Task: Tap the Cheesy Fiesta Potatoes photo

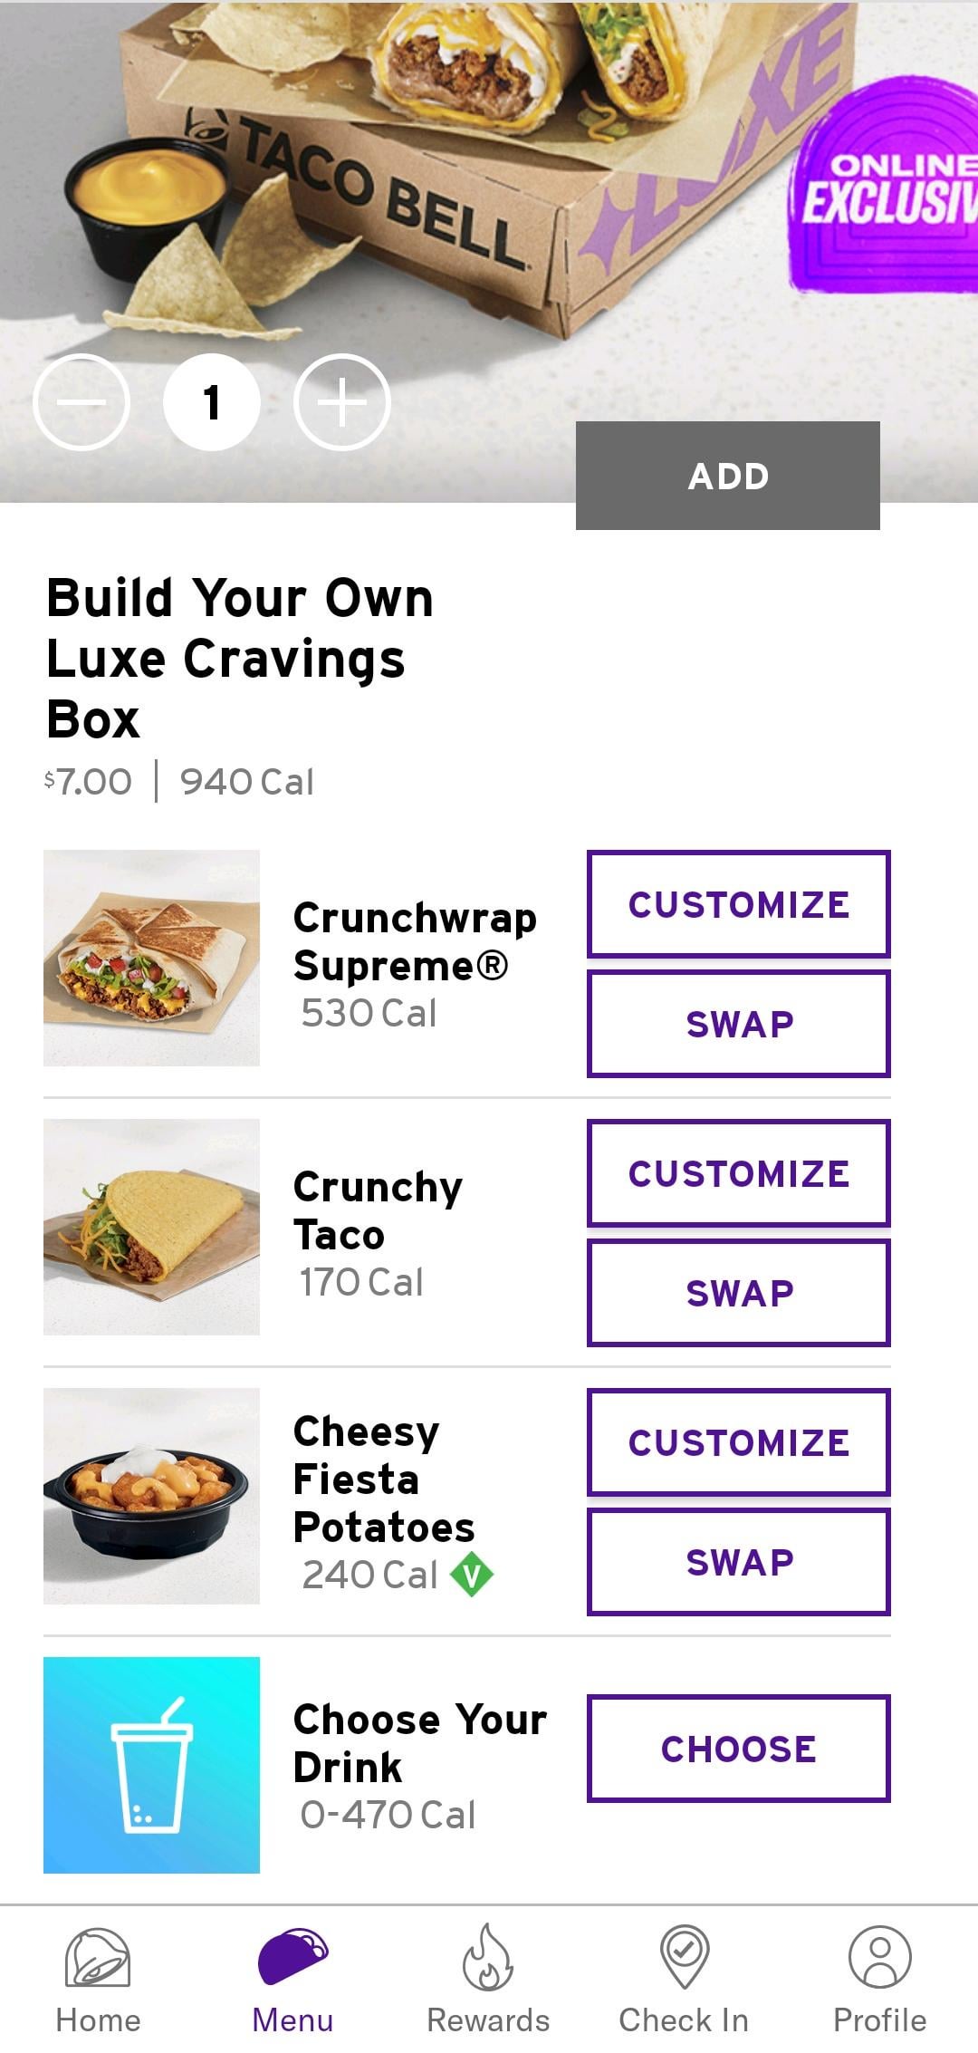Action: tap(151, 1496)
